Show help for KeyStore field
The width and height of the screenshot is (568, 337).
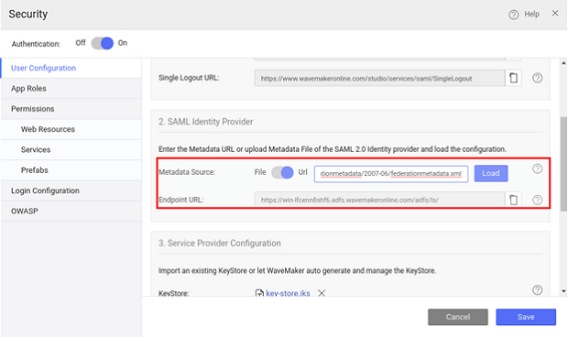click(537, 289)
